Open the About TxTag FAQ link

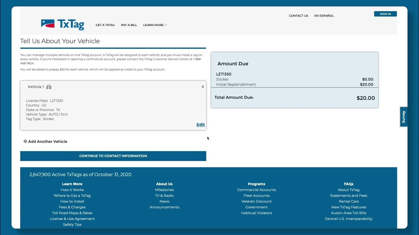pyautogui.click(x=349, y=190)
